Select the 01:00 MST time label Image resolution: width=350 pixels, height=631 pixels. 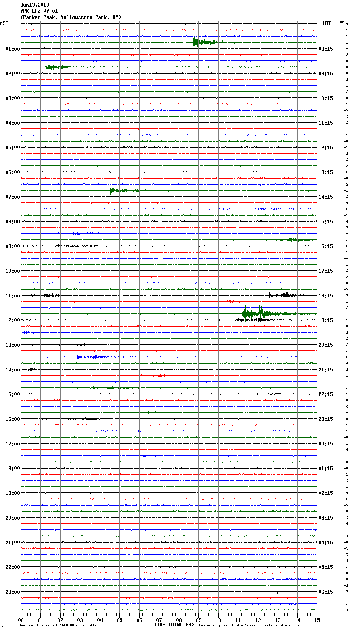pos(12,49)
